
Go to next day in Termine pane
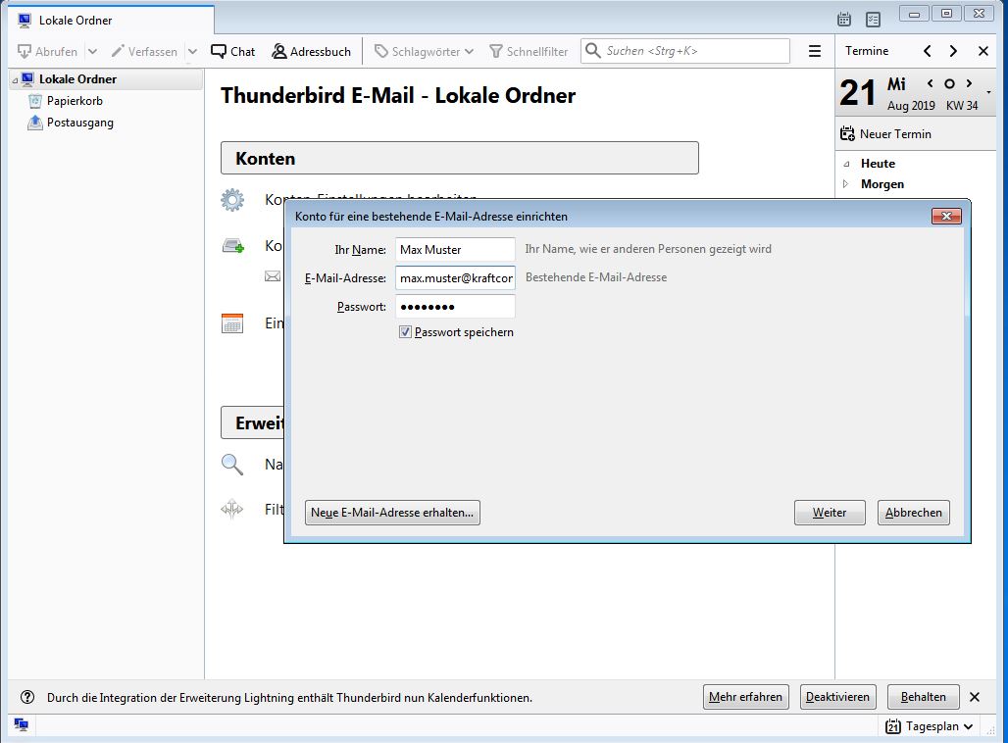tap(953, 51)
